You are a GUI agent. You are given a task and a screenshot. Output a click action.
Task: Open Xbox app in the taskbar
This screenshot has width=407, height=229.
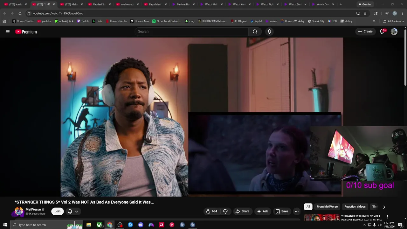pos(100,225)
